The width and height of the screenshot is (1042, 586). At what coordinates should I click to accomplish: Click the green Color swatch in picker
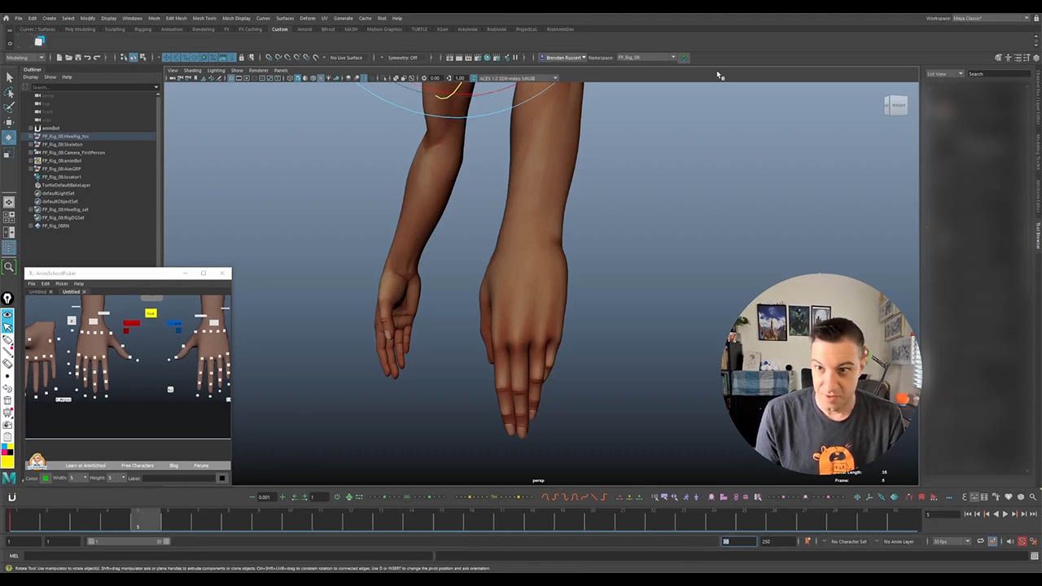[x=46, y=478]
